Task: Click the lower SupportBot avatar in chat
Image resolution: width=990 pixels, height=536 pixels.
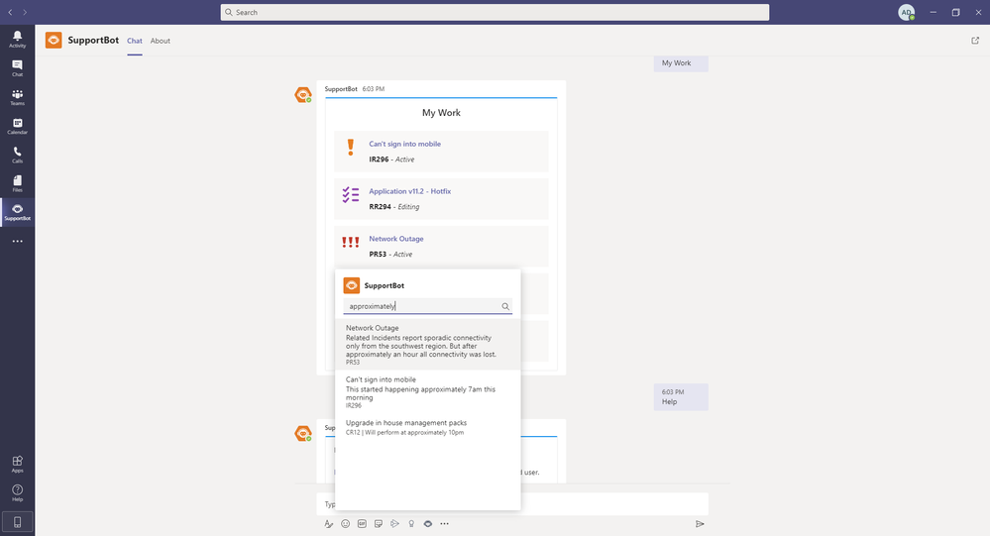Action: click(303, 433)
